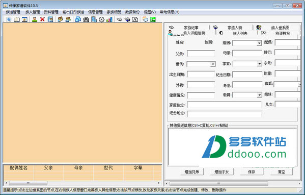Click the green person add member icon
Viewport: 305px width, 195px height.
[35, 19]
